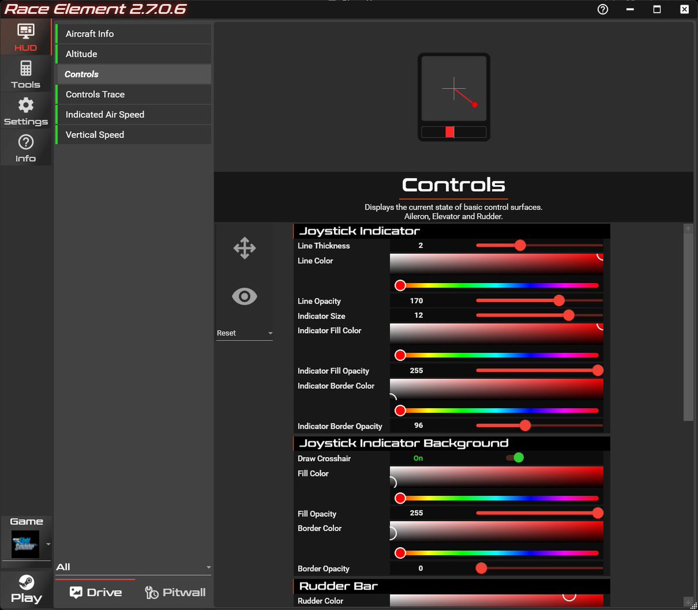Image resolution: width=698 pixels, height=610 pixels.
Task: Click the help icon in title bar
Action: 603,9
